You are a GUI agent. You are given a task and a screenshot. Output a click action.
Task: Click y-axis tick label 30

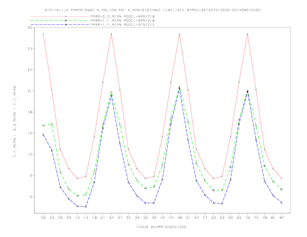pos(30,27)
